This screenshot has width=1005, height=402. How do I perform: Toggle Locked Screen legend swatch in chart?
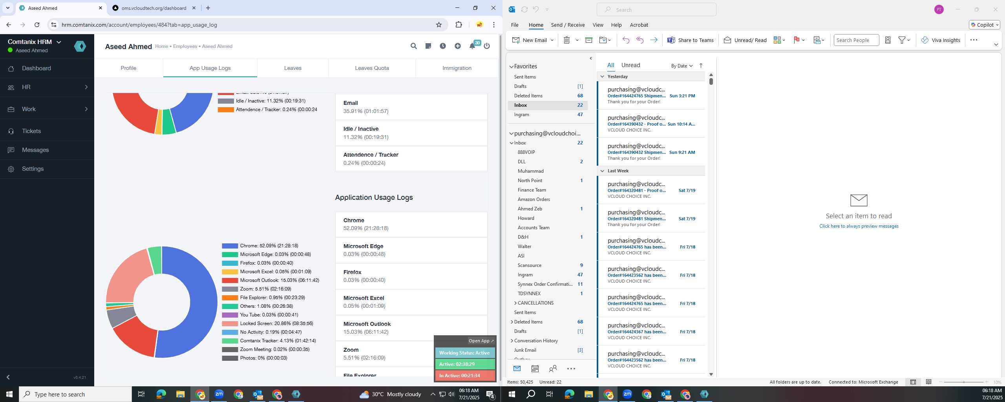230,323
